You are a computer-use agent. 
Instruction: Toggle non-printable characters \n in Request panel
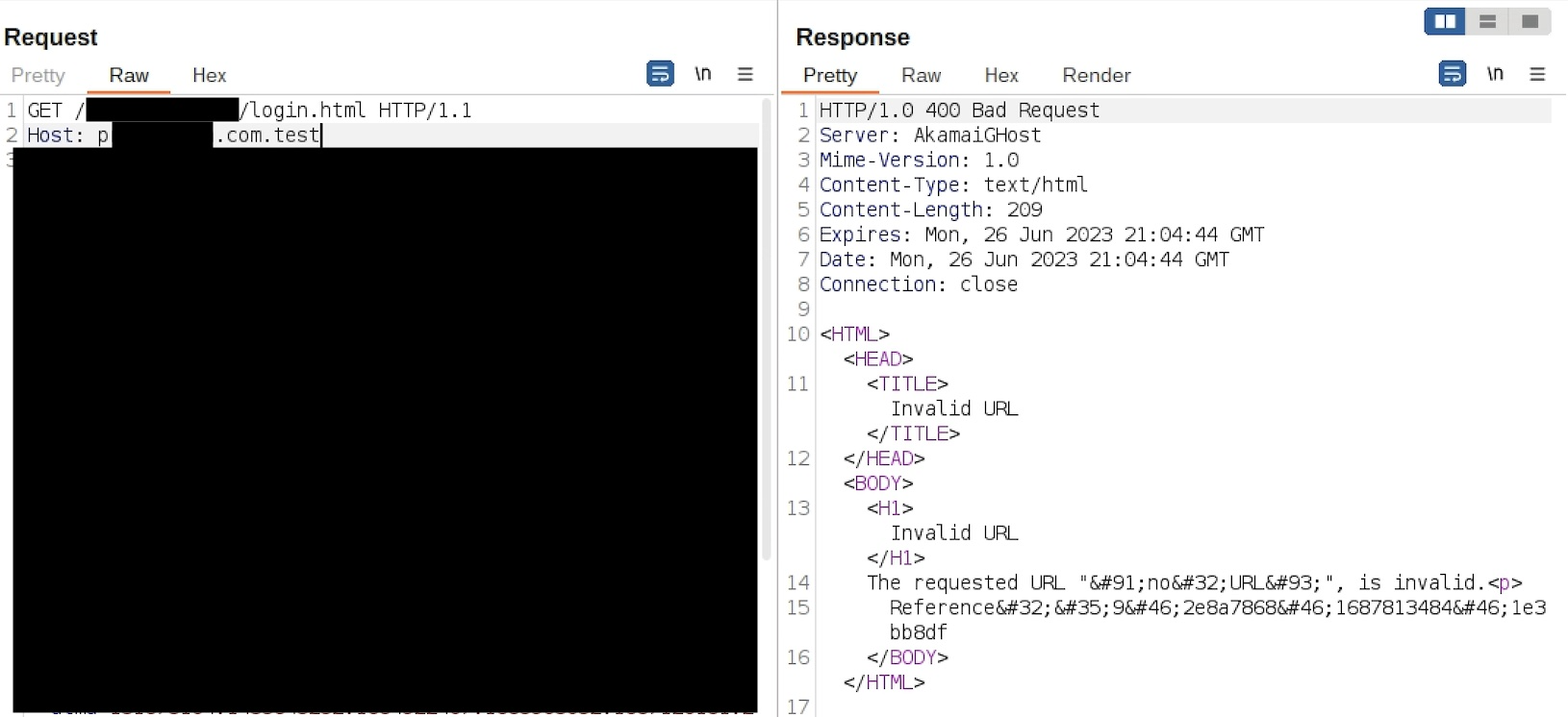[x=703, y=74]
